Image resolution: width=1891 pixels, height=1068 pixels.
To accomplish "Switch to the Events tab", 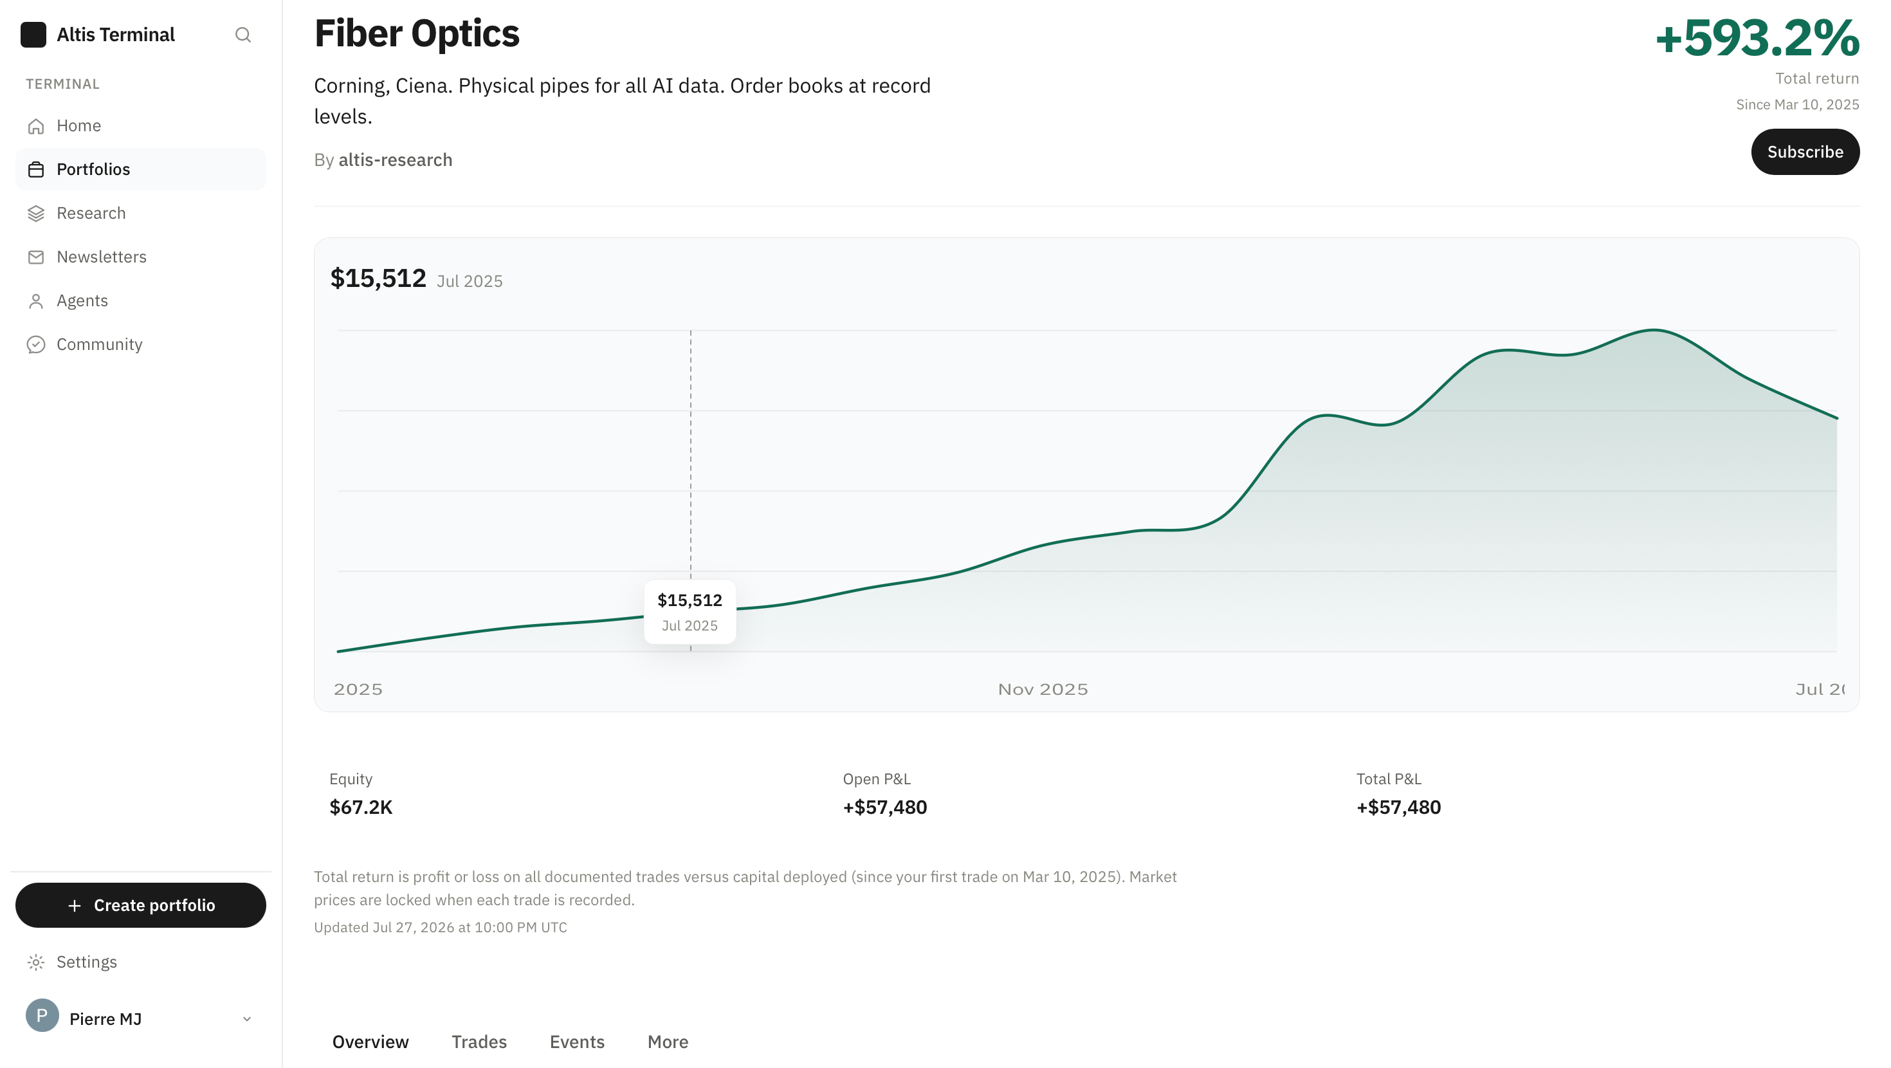I will (577, 1042).
